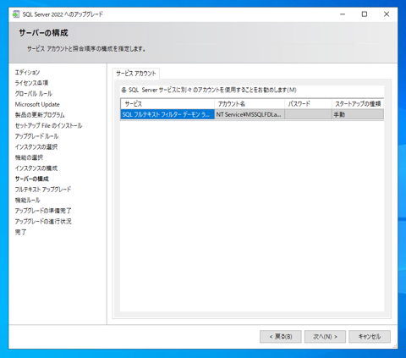This screenshot has width=406, height=358.
Task: Select the Microsoft Update step
Action: pyautogui.click(x=37, y=104)
